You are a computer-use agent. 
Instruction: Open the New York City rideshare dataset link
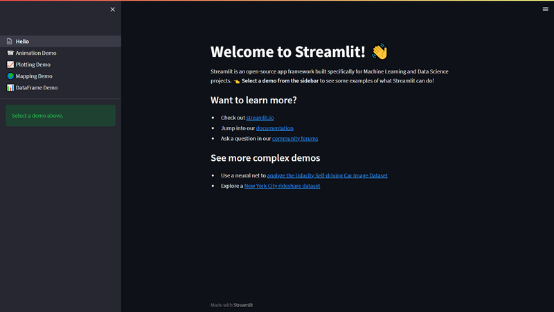point(282,186)
